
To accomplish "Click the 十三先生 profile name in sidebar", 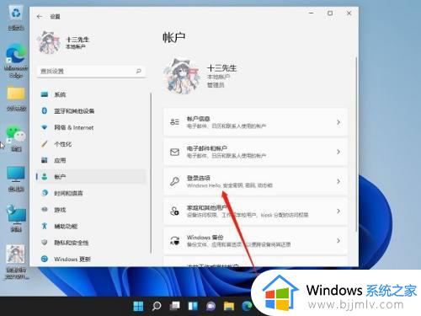I will point(77,40).
